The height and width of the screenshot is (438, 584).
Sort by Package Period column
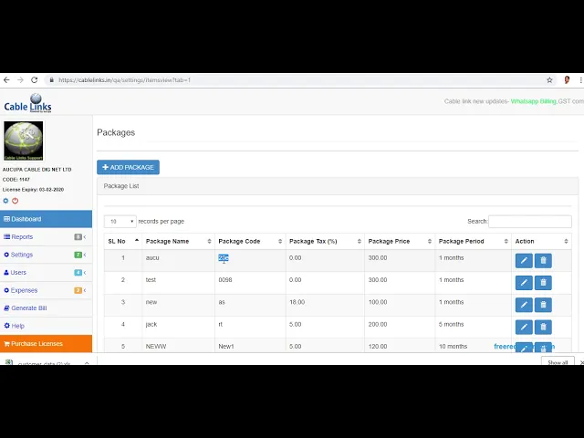coord(473,241)
